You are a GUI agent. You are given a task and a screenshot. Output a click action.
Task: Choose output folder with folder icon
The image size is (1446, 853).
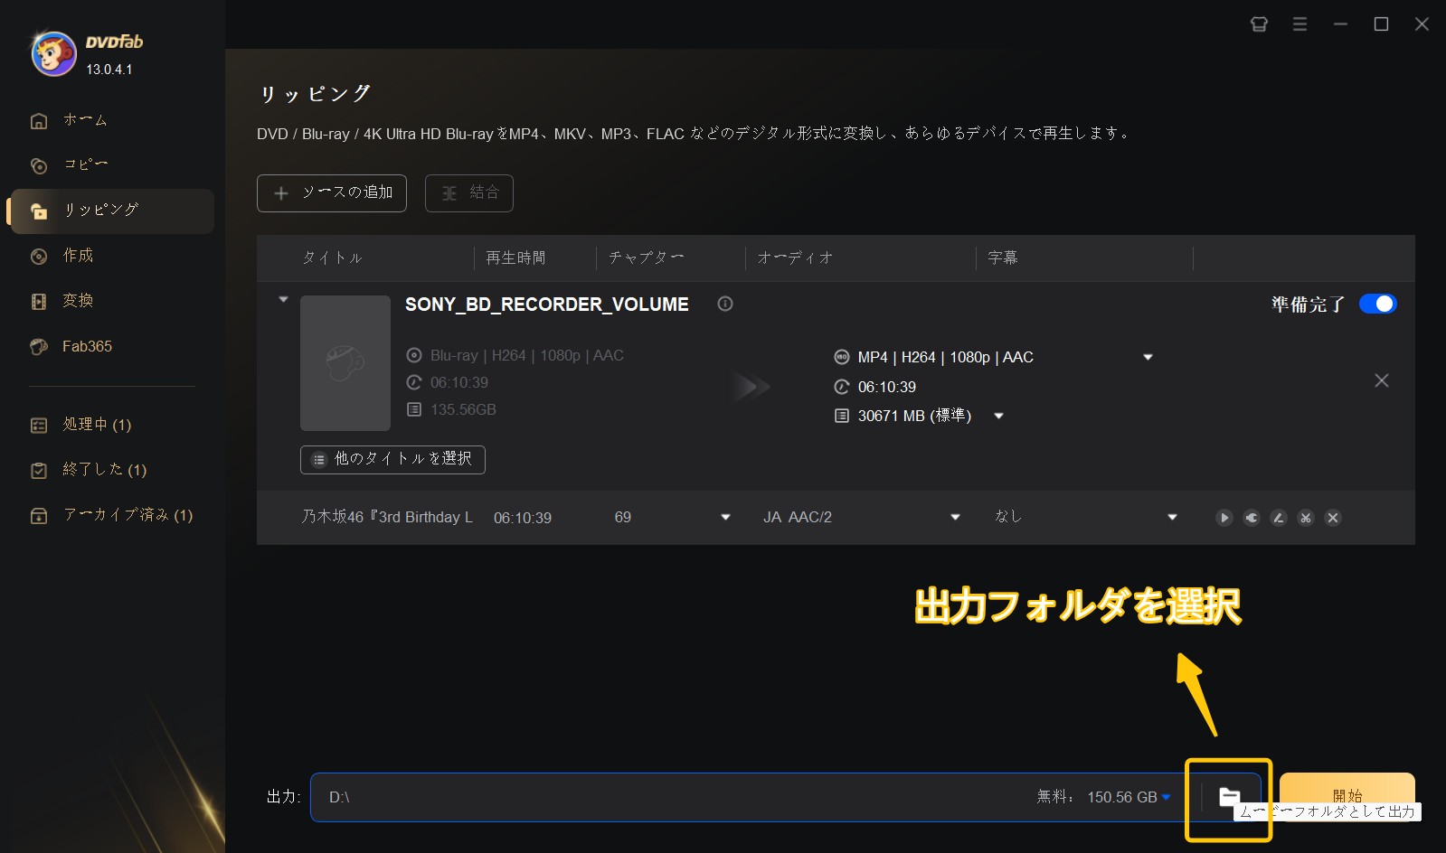[x=1229, y=797]
